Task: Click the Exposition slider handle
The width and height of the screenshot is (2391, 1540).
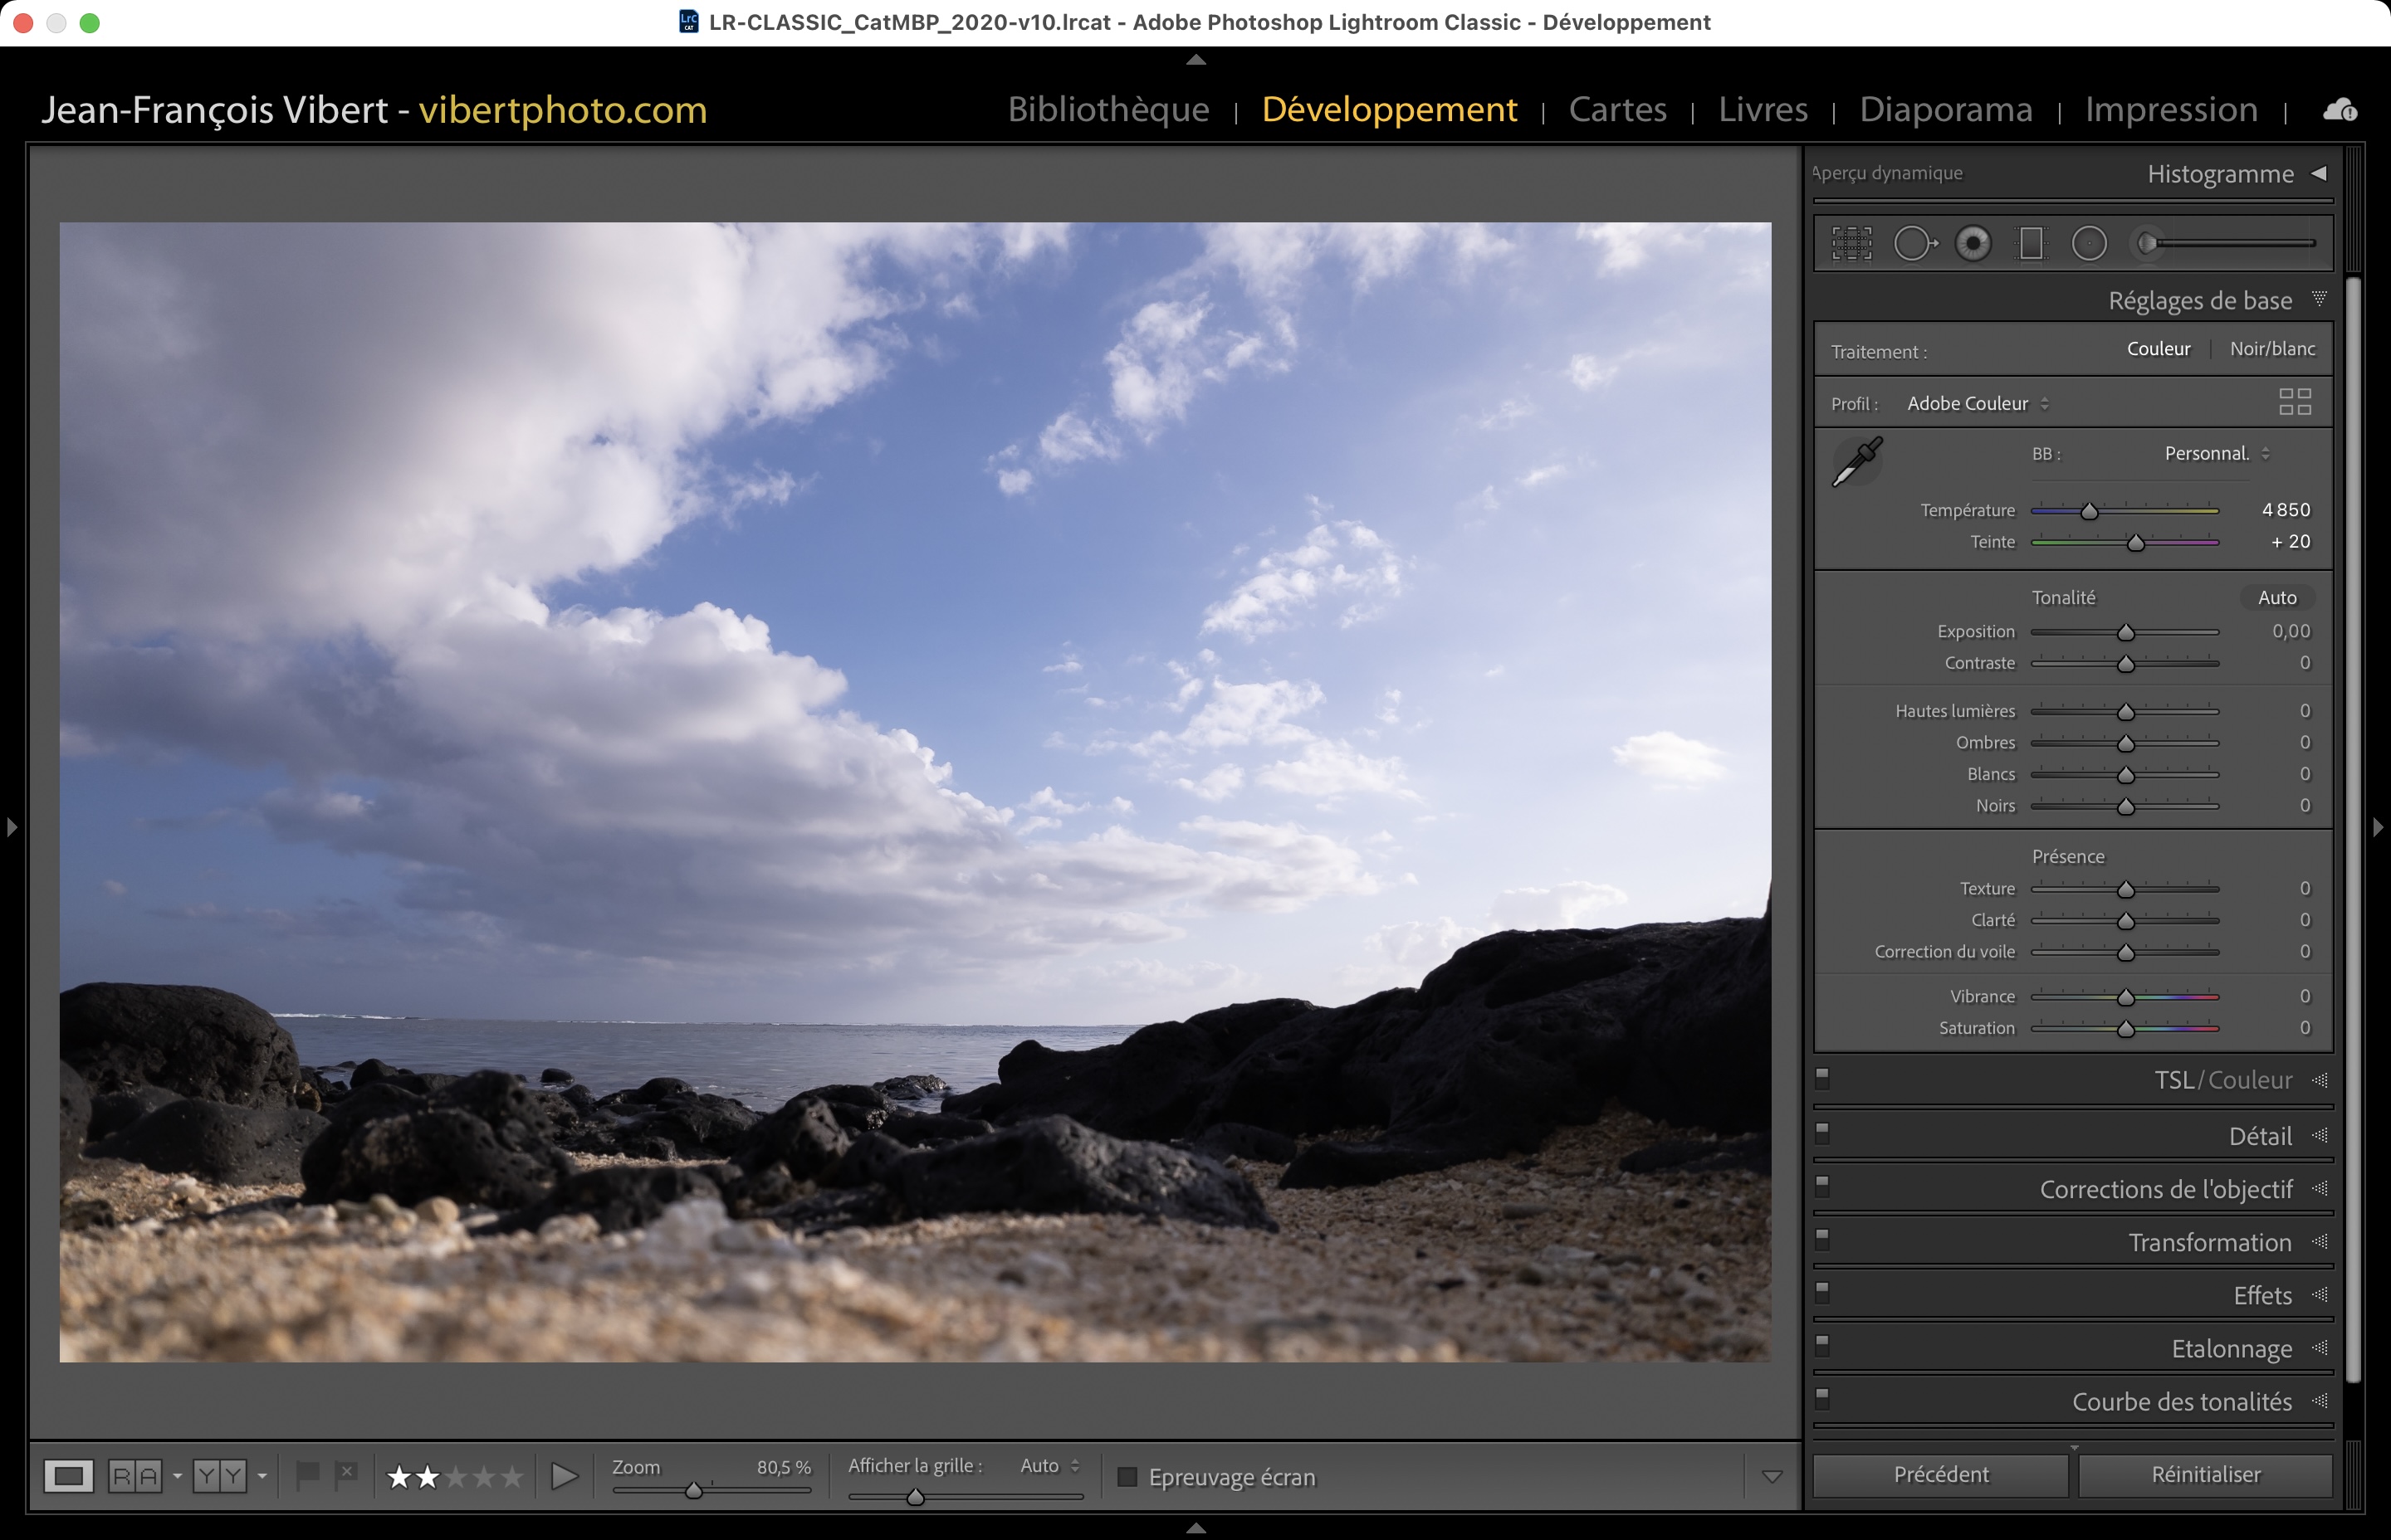Action: click(2126, 633)
